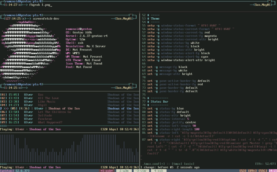The image size is (277, 172).
Task: Select track 06 Let The Children Go
Action: pos(69,112)
